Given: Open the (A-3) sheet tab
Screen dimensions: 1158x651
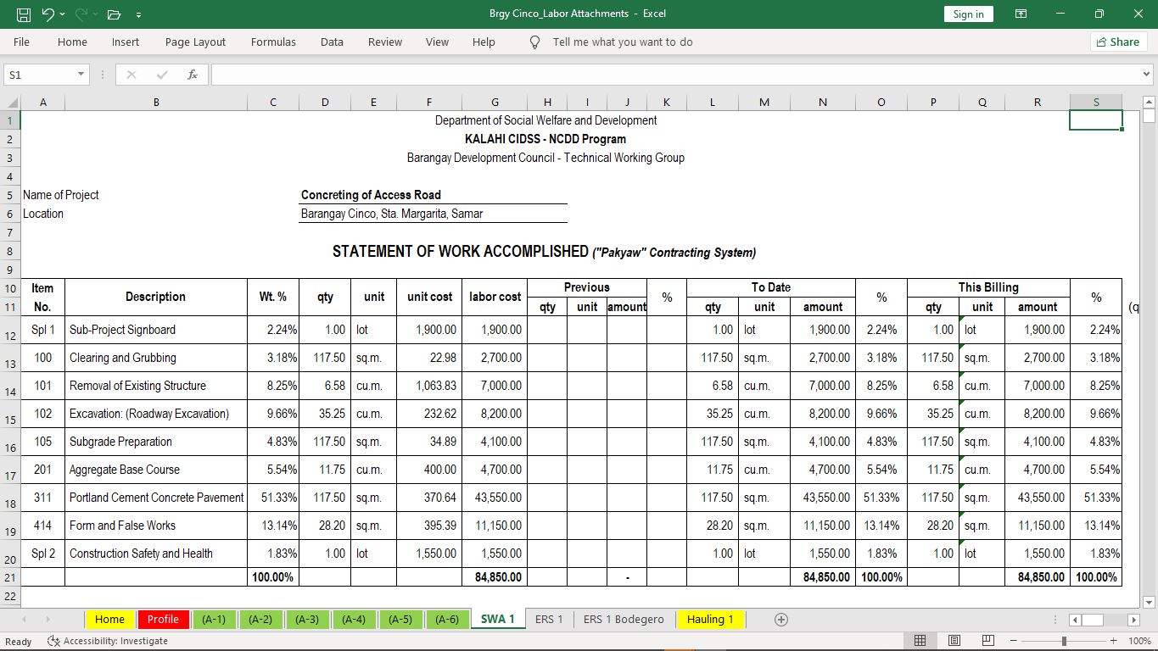Looking at the screenshot, I should pos(307,620).
